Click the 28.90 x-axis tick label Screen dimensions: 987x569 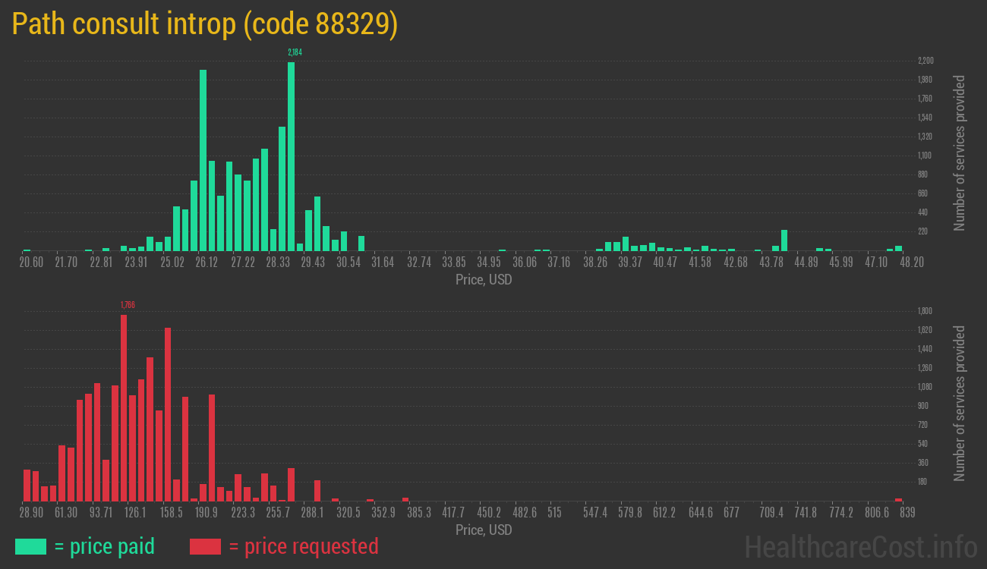pos(31,513)
